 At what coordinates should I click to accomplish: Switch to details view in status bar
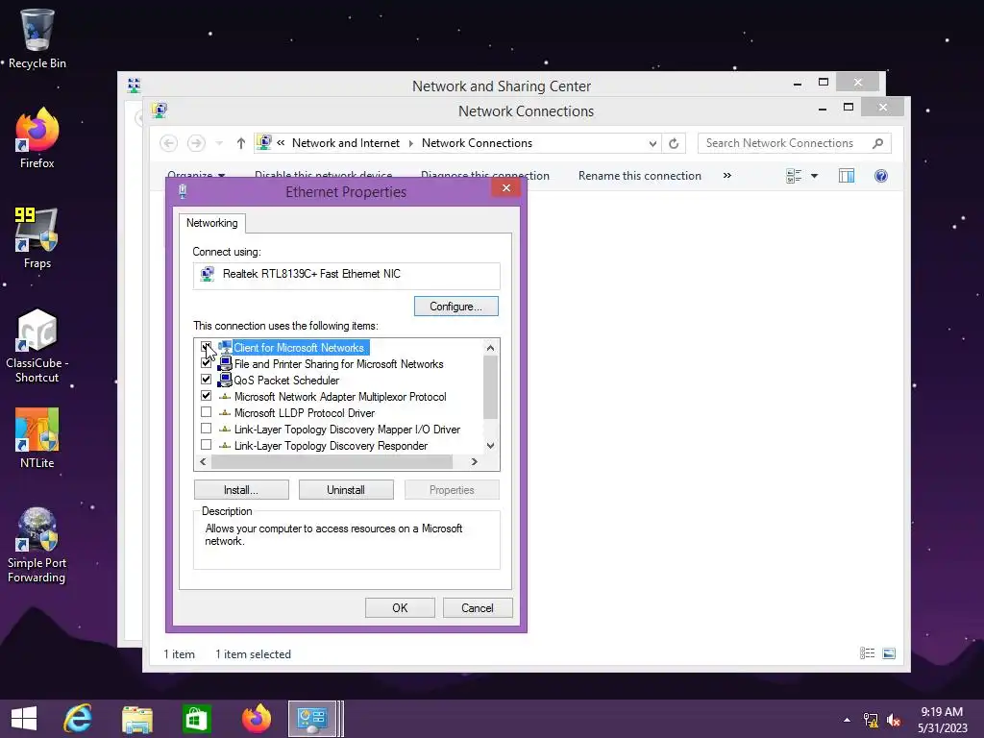tap(868, 653)
